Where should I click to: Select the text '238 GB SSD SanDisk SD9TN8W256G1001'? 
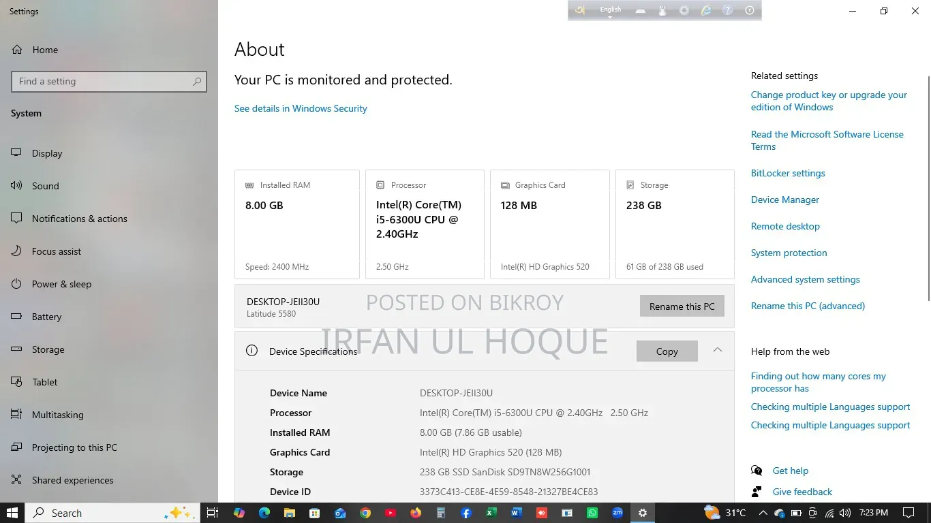[505, 472]
